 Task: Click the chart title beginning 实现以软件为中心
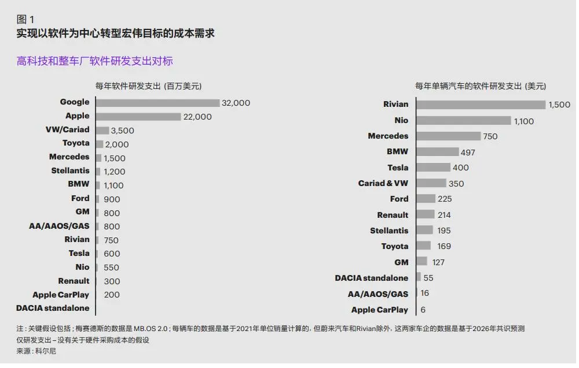click(x=115, y=34)
